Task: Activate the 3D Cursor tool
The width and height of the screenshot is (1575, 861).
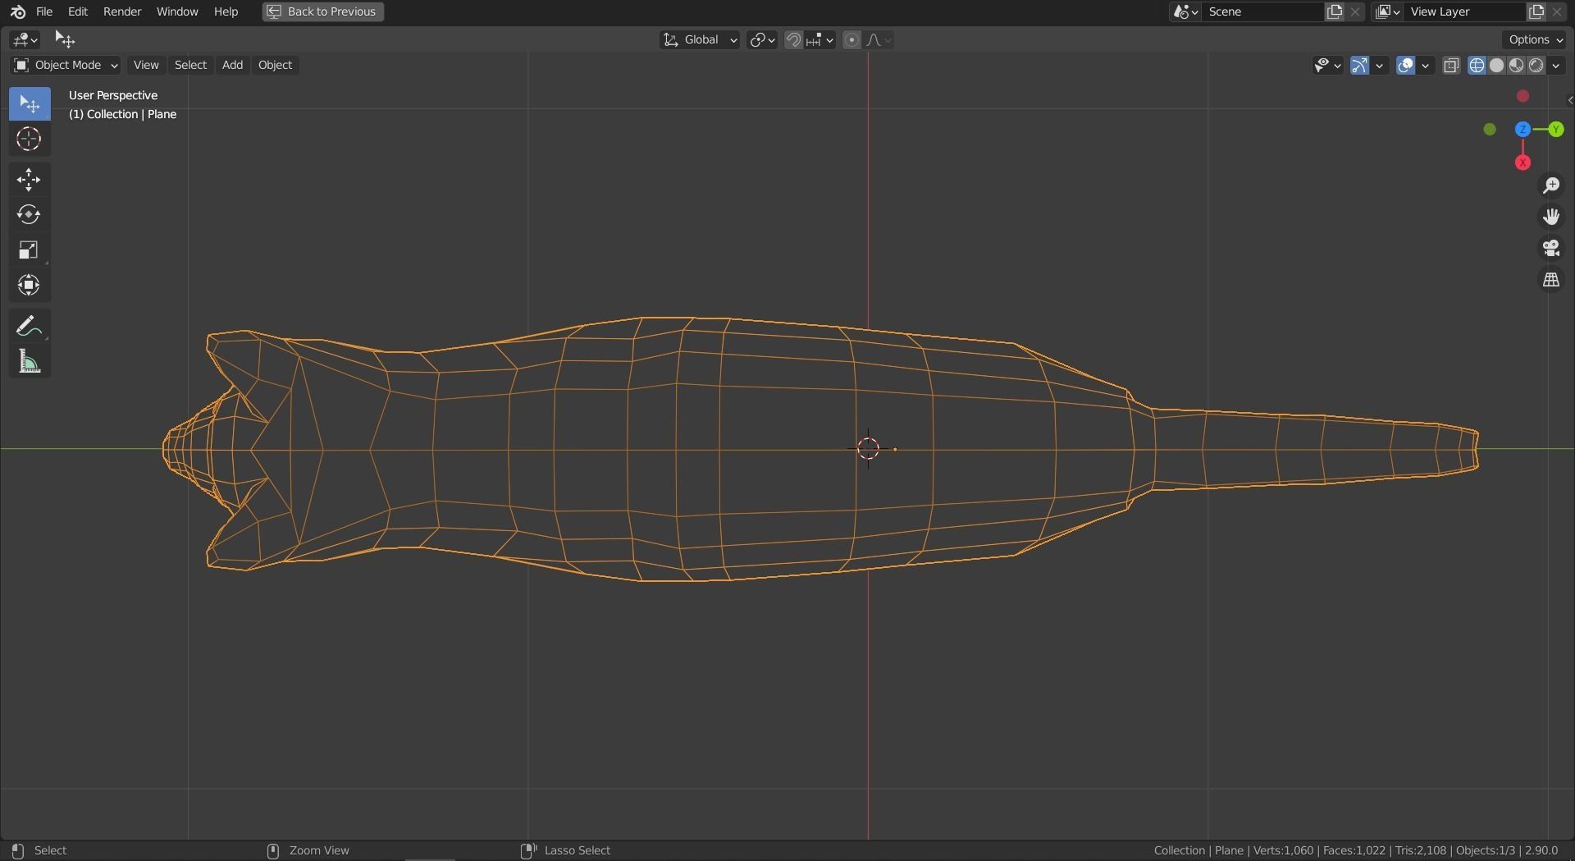Action: coord(30,140)
